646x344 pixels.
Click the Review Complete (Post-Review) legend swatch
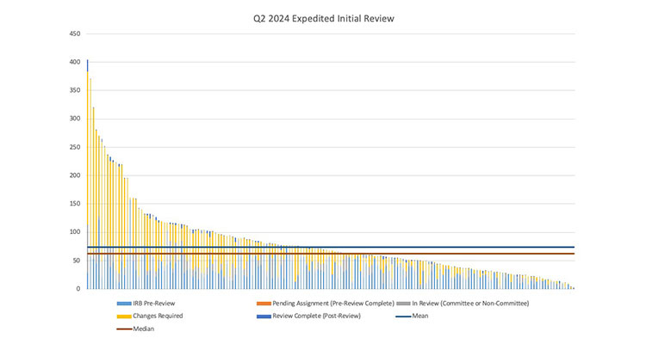click(x=264, y=316)
